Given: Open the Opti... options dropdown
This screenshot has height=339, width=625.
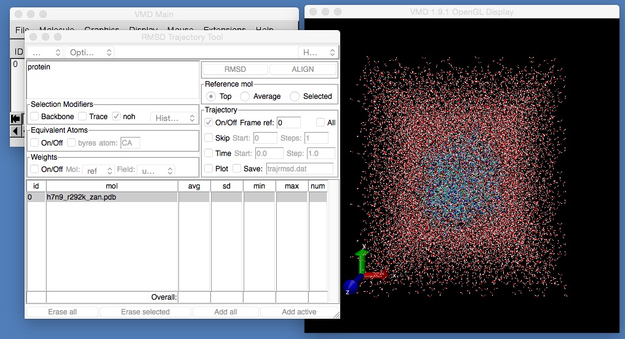Looking at the screenshot, I should (x=90, y=53).
